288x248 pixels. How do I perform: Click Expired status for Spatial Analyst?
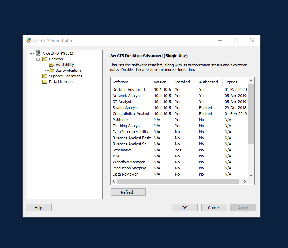[x=205, y=108]
